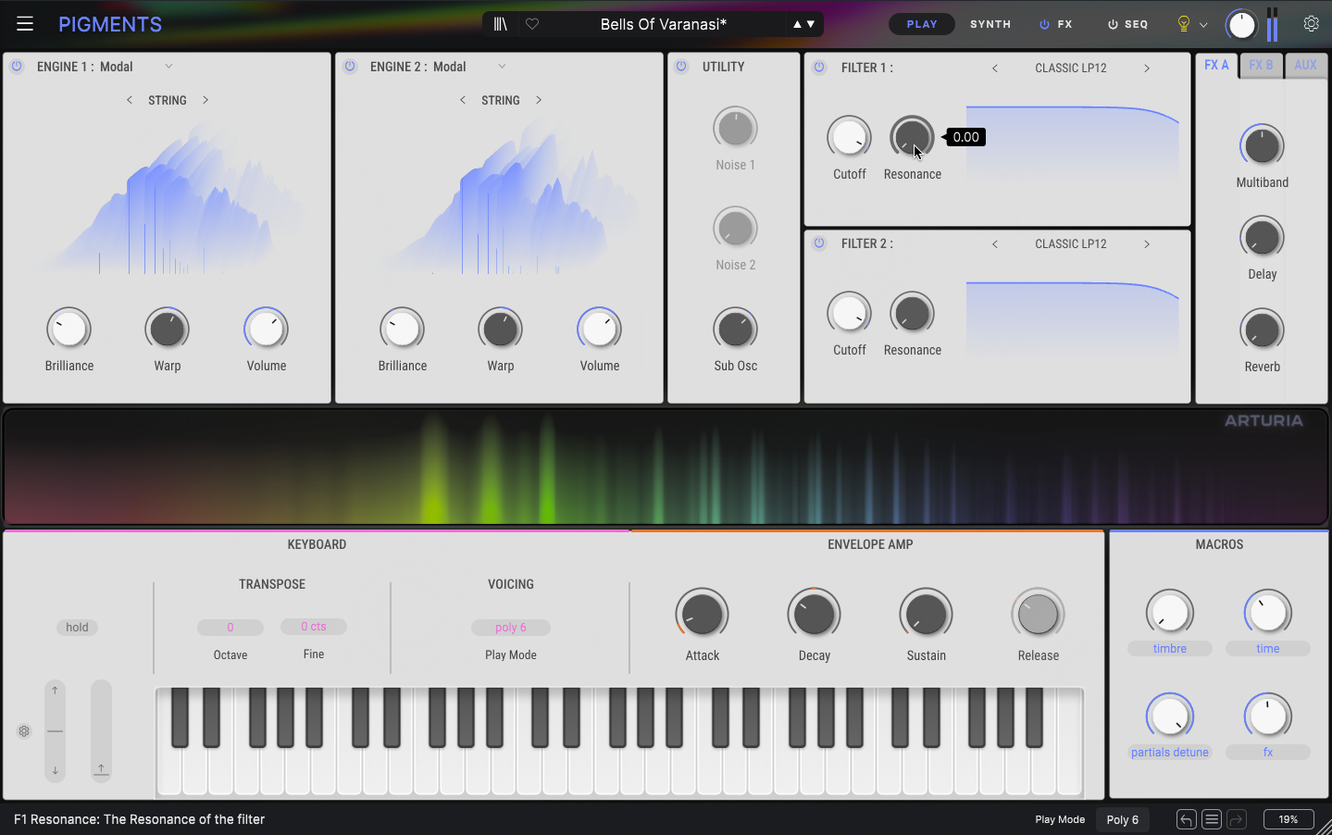
Task: Open the hamburger main menu
Action: coord(25,24)
